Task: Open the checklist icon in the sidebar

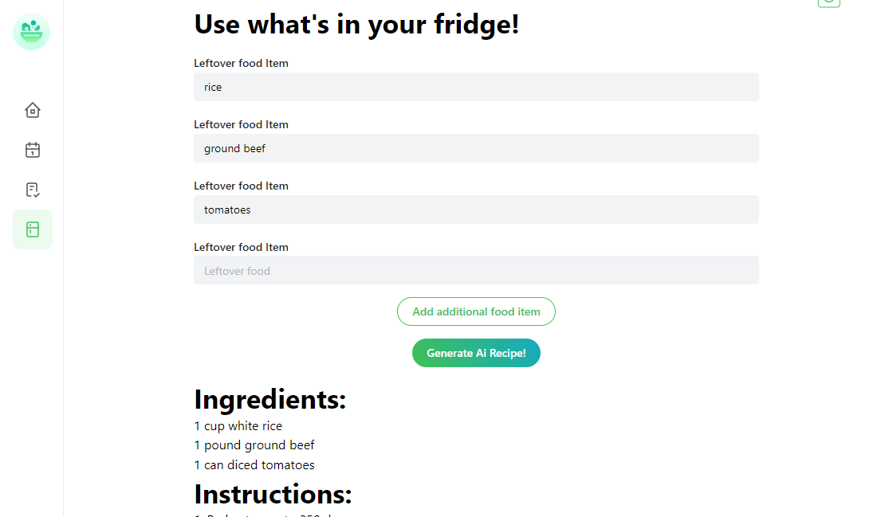Action: point(33,190)
